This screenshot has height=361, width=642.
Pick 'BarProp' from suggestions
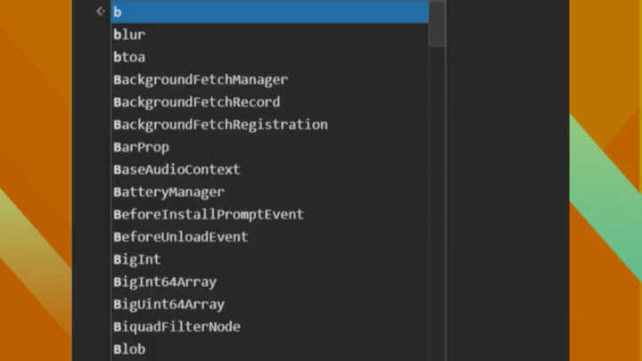click(x=141, y=147)
